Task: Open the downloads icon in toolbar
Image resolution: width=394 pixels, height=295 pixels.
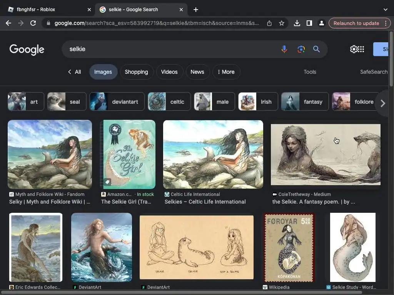Action: click(297, 23)
